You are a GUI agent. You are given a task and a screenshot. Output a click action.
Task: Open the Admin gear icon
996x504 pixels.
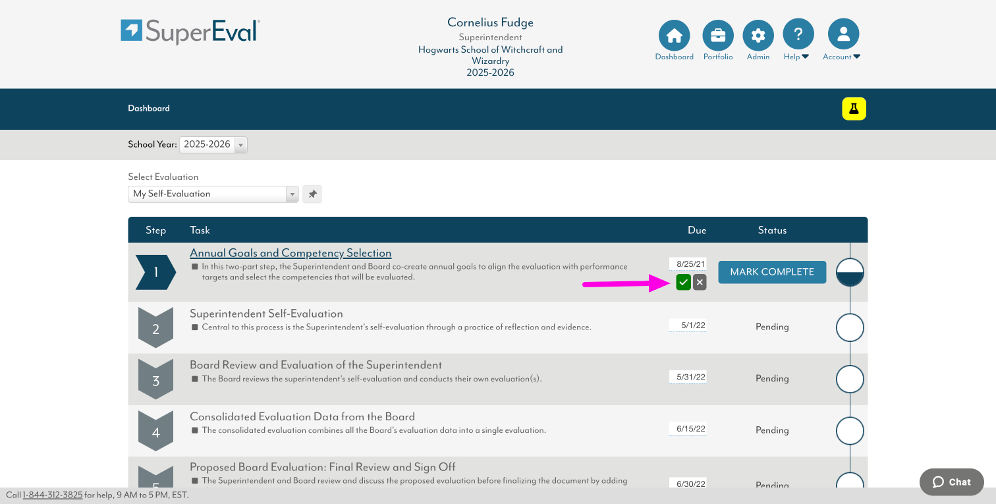(758, 36)
